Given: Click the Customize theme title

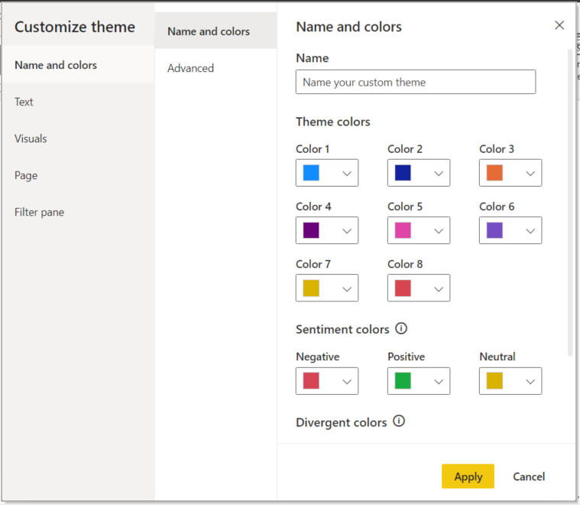Looking at the screenshot, I should click(75, 27).
